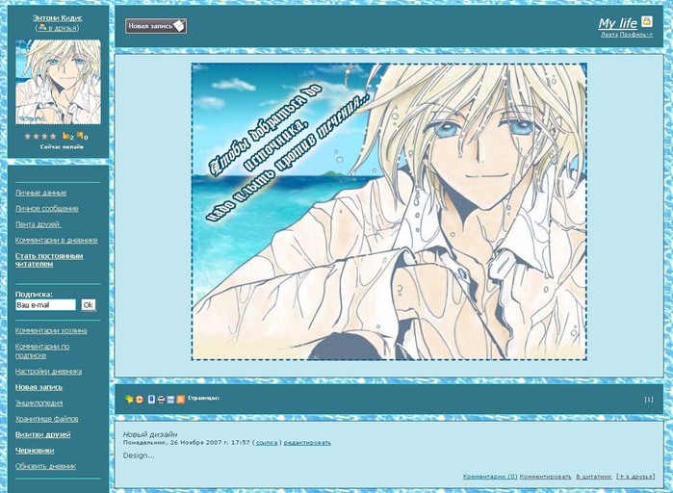This screenshot has height=493, width=673.
Task: Click the calendar icon beside the printer
Action: pos(170,400)
